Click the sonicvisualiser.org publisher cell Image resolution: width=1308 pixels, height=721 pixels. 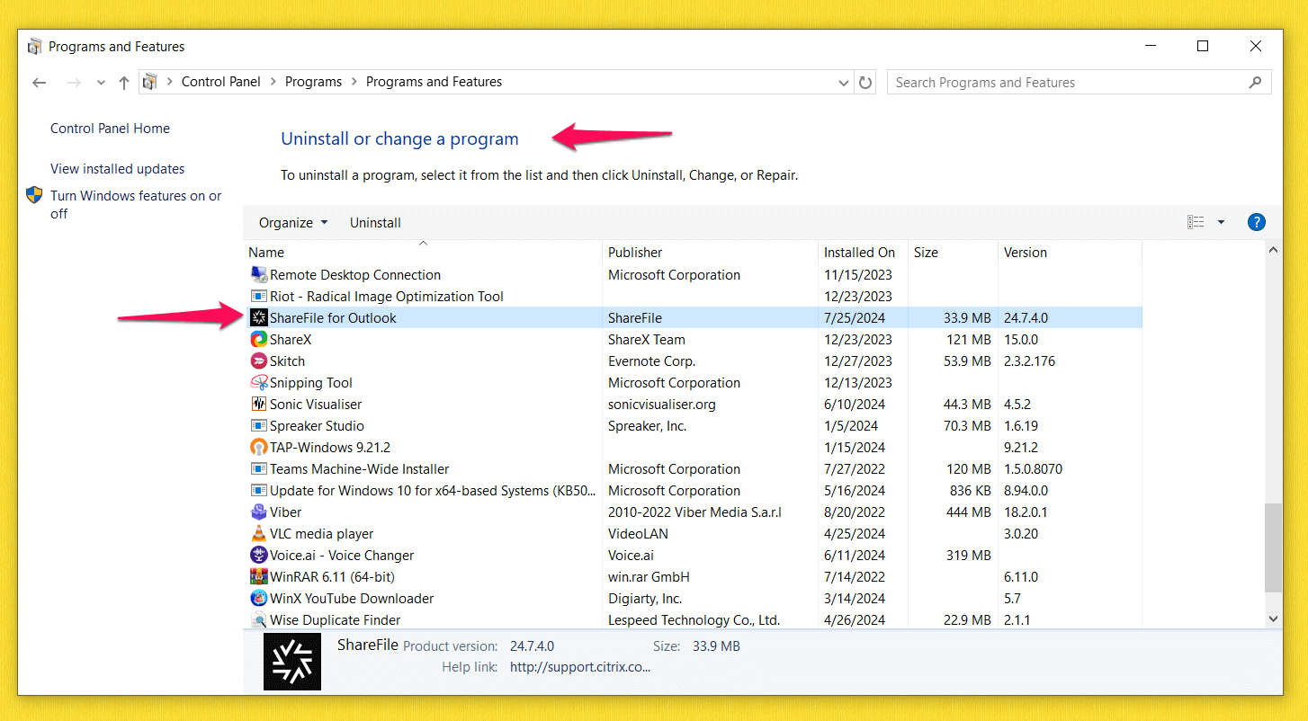click(662, 404)
